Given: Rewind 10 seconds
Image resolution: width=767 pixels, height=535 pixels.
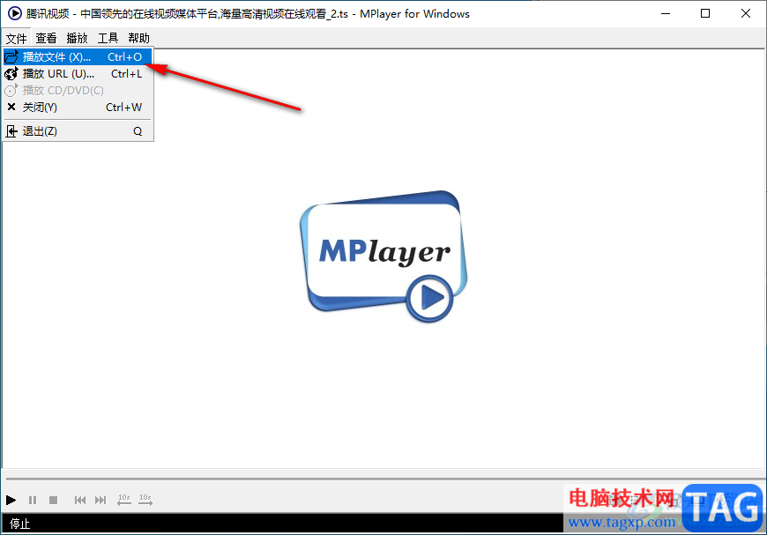Looking at the screenshot, I should [124, 499].
